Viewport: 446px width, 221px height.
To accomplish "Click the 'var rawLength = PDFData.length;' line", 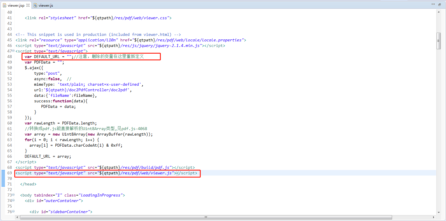I will tap(61, 123).
